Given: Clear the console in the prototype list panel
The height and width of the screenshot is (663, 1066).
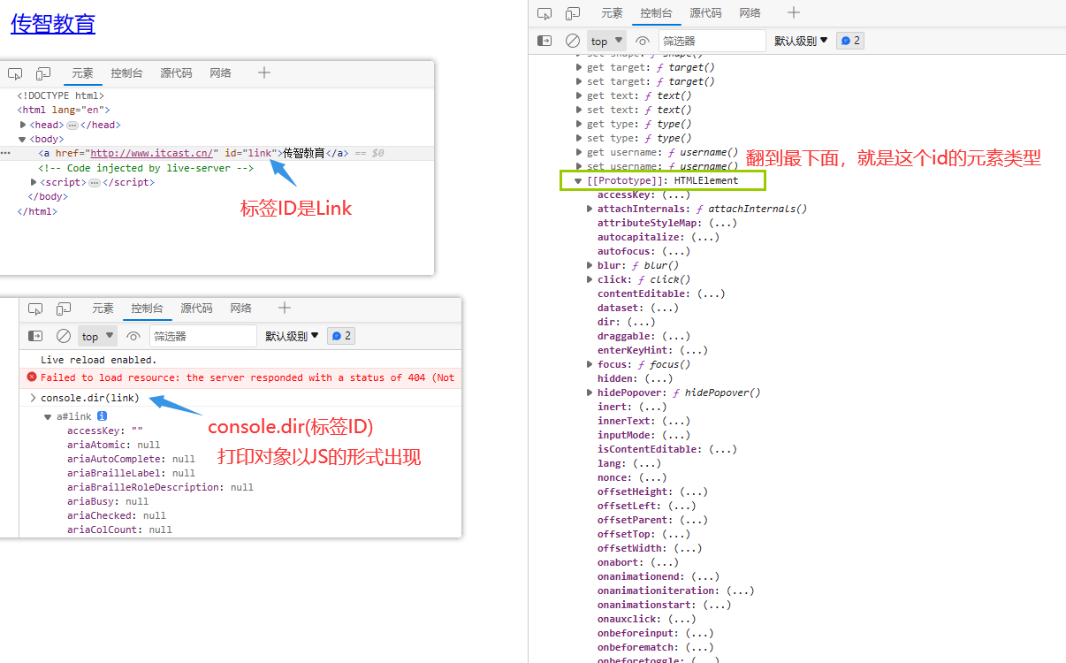Looking at the screenshot, I should 573,41.
